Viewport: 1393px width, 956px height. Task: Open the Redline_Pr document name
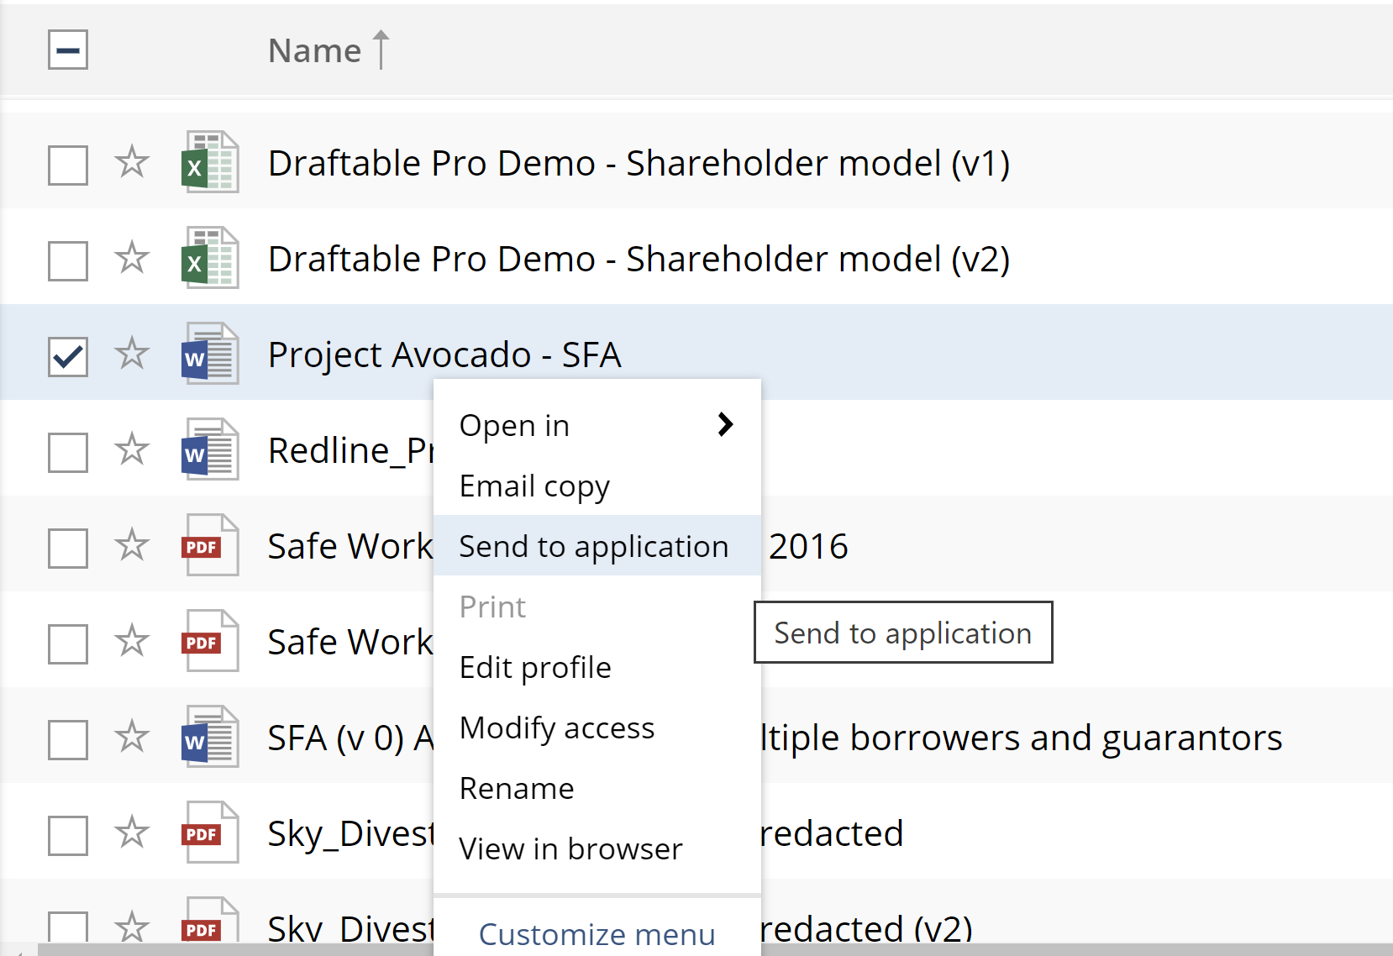pos(350,450)
